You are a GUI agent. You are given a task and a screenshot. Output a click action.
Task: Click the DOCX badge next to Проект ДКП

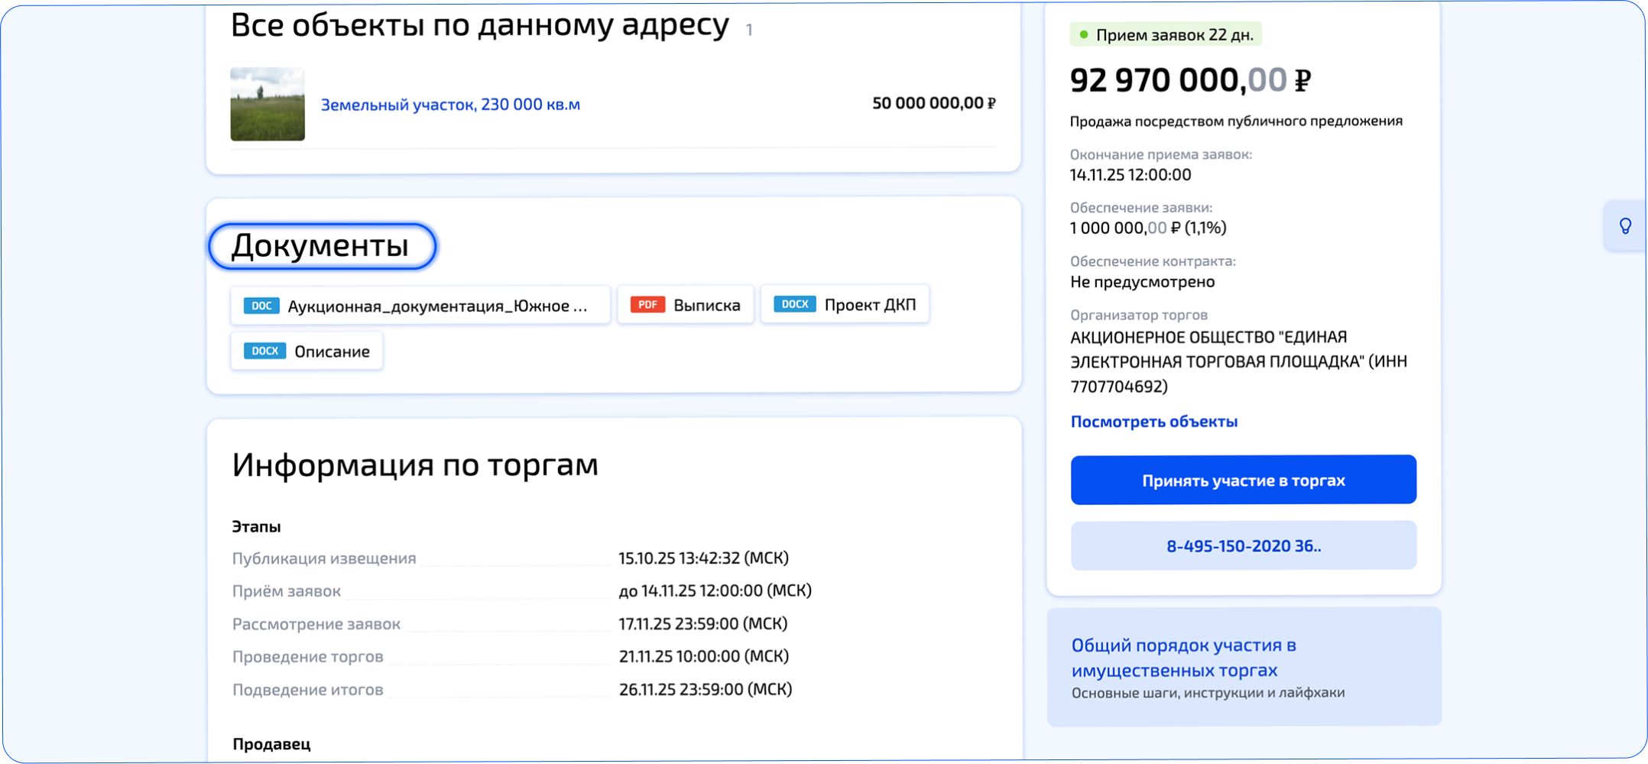point(795,304)
